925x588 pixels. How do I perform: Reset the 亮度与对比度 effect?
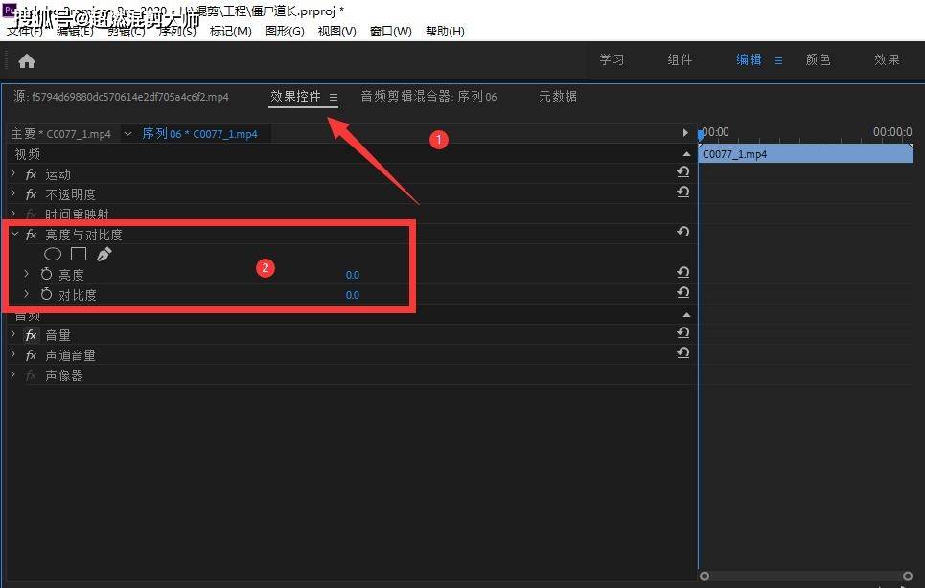[683, 232]
